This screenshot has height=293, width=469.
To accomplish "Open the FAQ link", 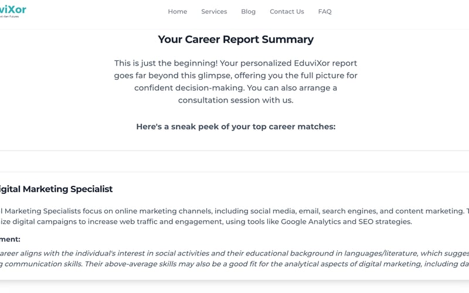I will [325, 11].
